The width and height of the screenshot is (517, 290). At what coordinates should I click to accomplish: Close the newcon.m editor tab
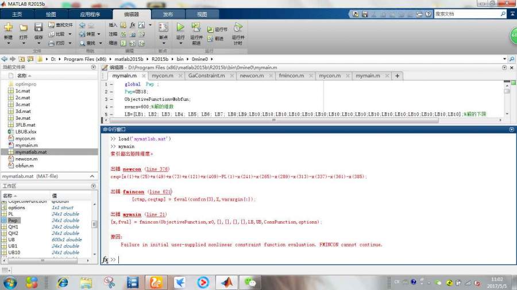pos(271,76)
